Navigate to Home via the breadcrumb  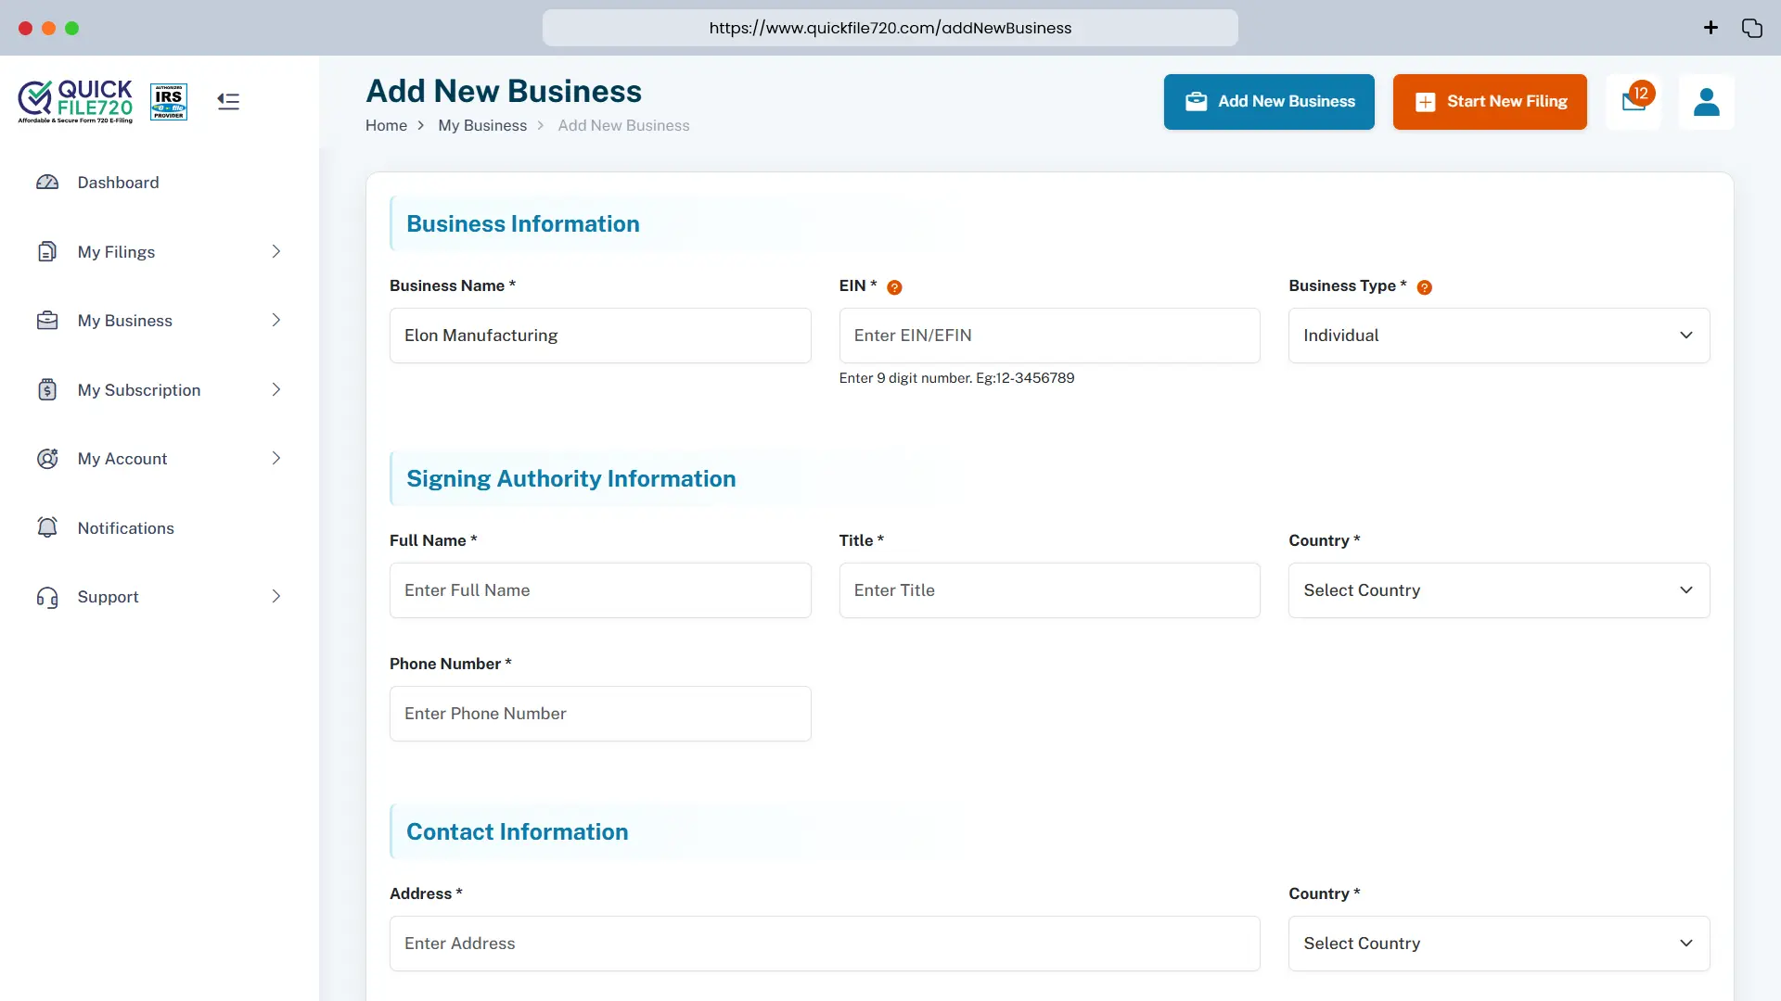pyautogui.click(x=387, y=125)
